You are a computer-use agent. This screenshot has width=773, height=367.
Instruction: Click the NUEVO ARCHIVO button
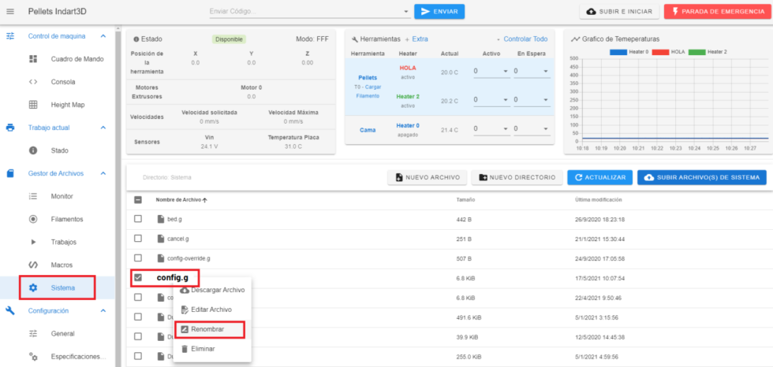point(428,177)
